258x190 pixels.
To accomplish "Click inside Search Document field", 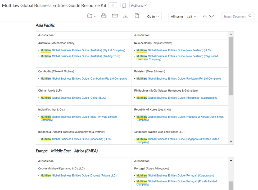I will [238, 16].
